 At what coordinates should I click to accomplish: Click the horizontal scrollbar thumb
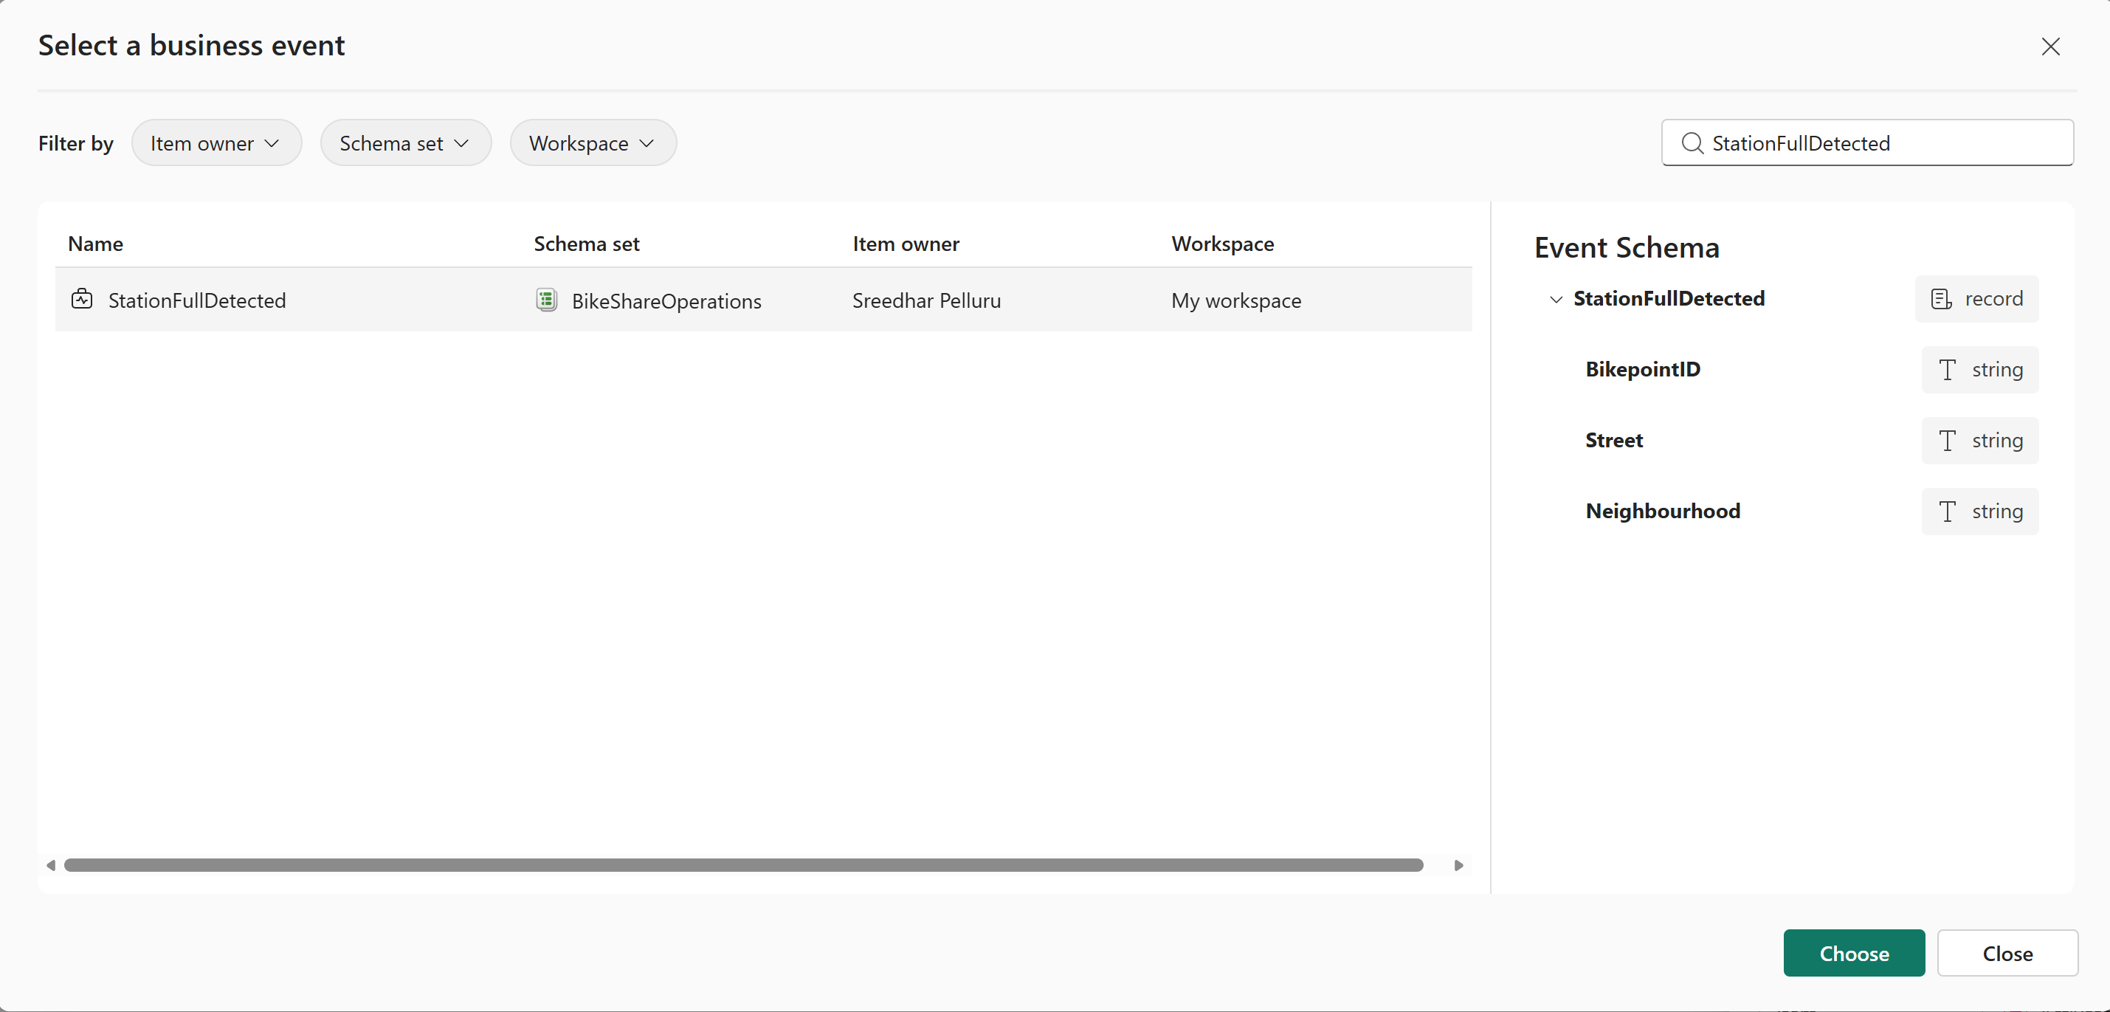pos(743,865)
